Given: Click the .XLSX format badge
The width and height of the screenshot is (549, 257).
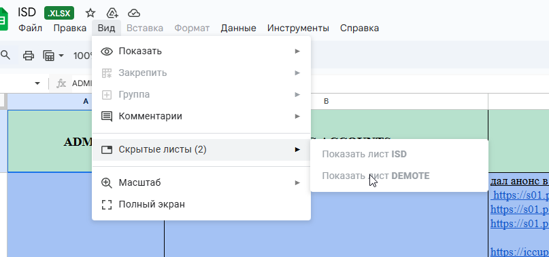Looking at the screenshot, I should click(x=59, y=14).
